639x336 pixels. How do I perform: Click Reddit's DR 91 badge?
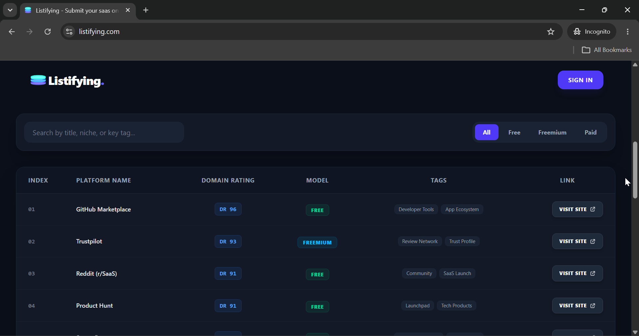pos(228,273)
